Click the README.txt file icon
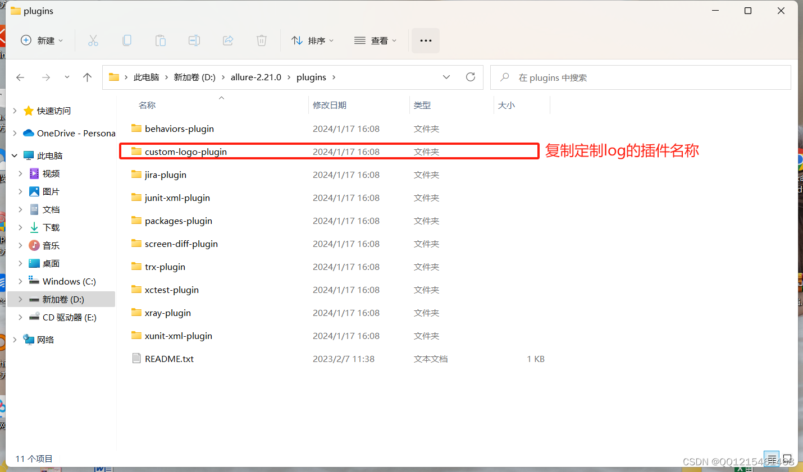 (x=136, y=358)
